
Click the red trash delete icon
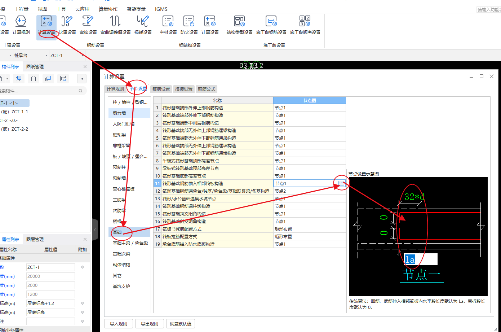click(34, 79)
